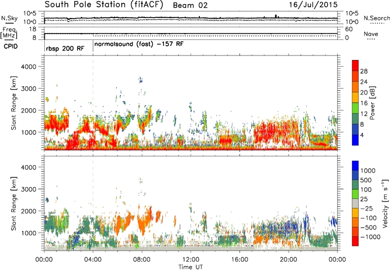The image size is (390, 270).
Task: Click the Slant Range label of velocity panel
Action: [14, 203]
